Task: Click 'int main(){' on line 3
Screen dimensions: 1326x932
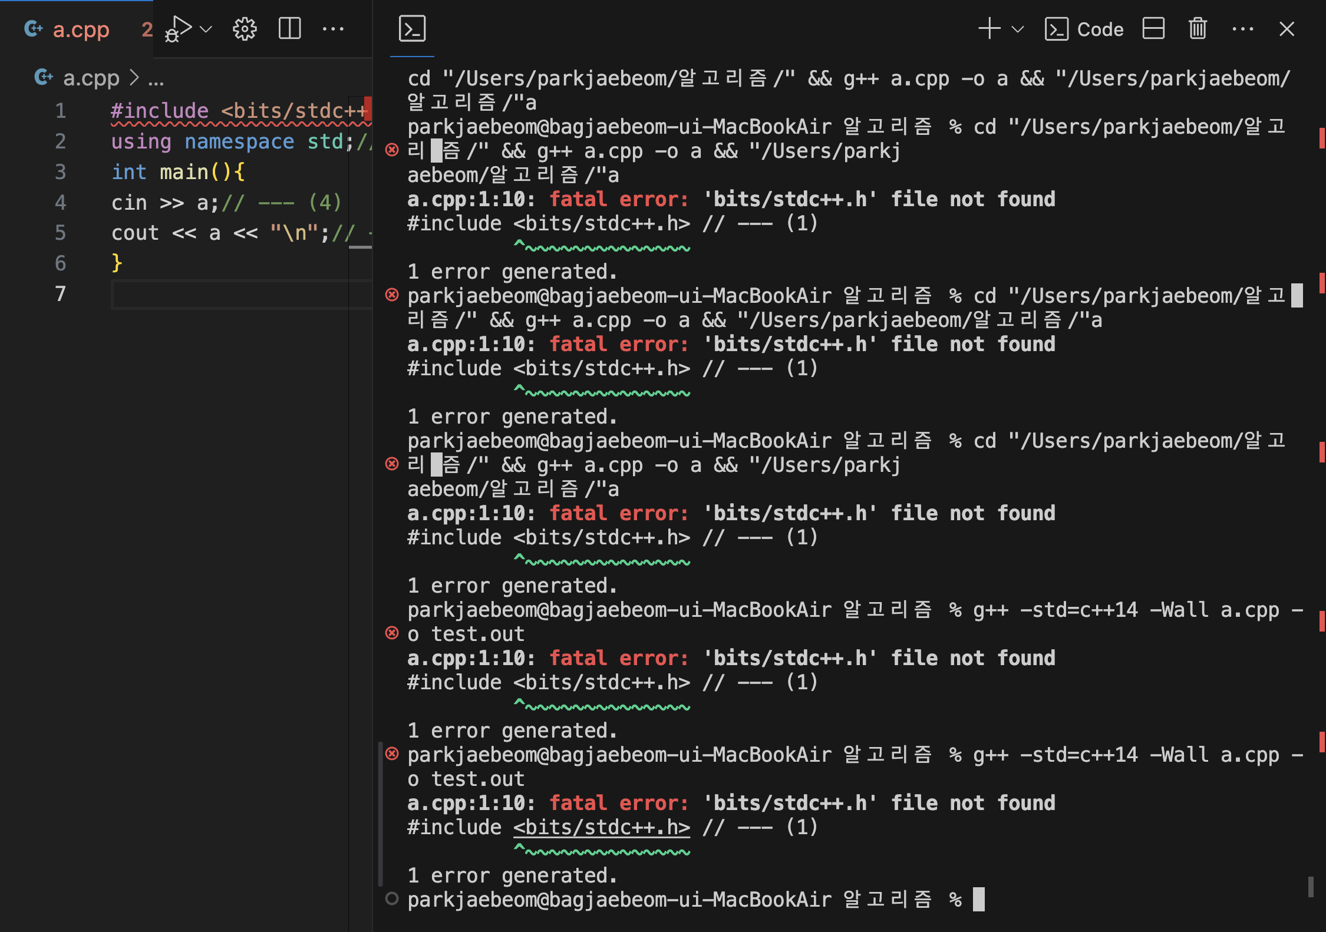Action: click(178, 172)
